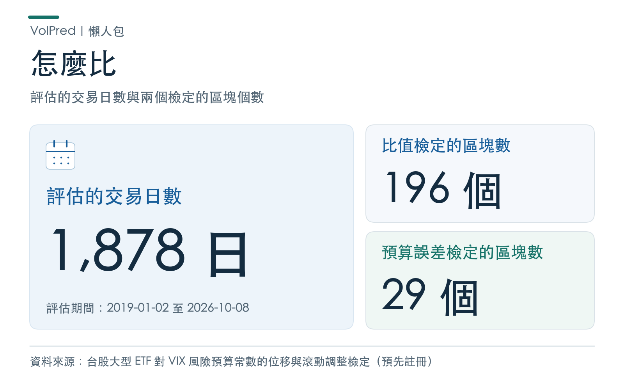This screenshot has width=624, height=390.
Task: Select the 'VolPred | 懶人包' header text
Action: point(77,31)
